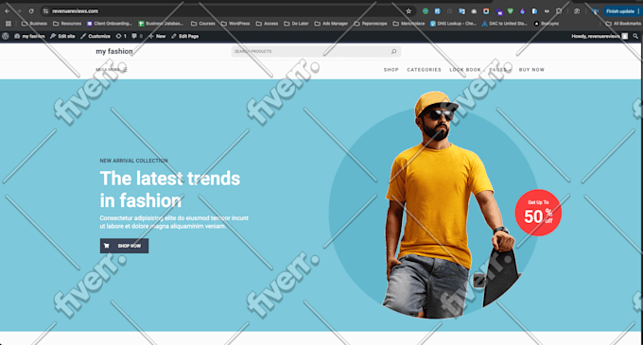643x345 pixels.
Task: Open the Do Later bookmarks folder
Action: coord(296,24)
